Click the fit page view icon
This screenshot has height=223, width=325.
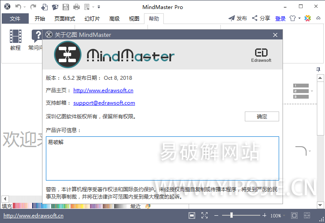pyautogui.click(x=192, y=216)
